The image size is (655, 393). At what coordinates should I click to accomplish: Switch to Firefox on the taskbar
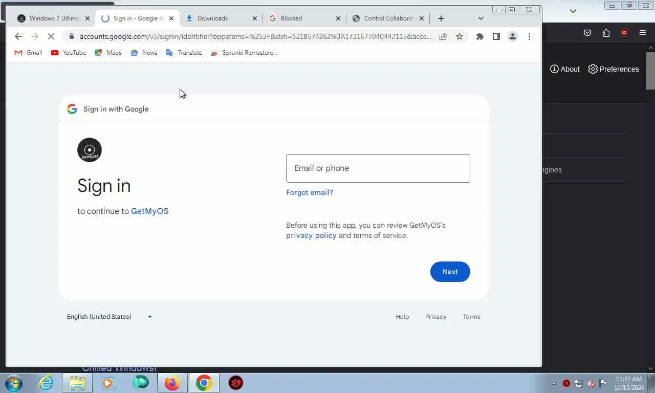(x=172, y=383)
